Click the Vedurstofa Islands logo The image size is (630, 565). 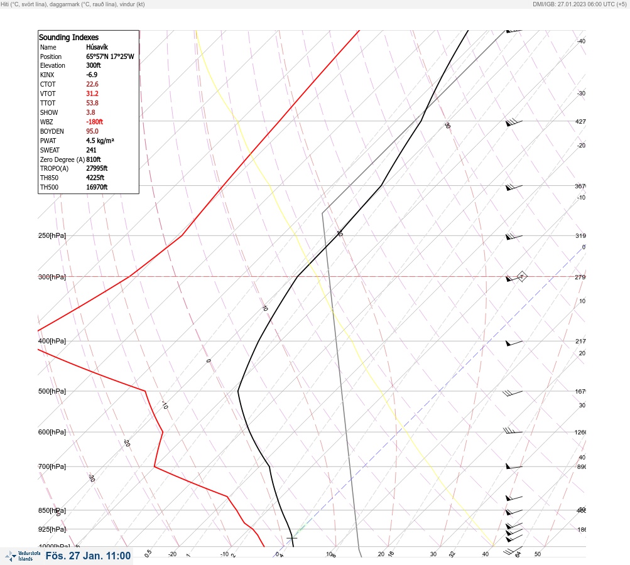point(23,556)
